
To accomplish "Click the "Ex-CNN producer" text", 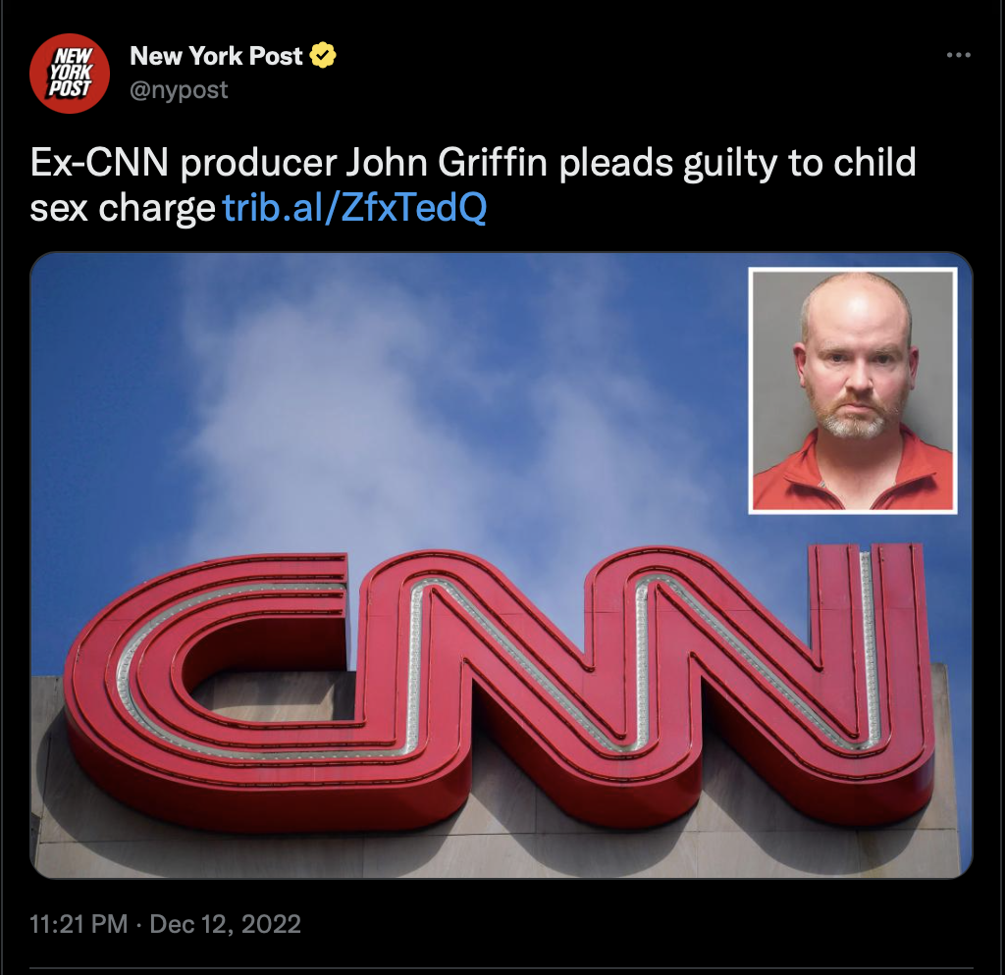I will point(184,163).
